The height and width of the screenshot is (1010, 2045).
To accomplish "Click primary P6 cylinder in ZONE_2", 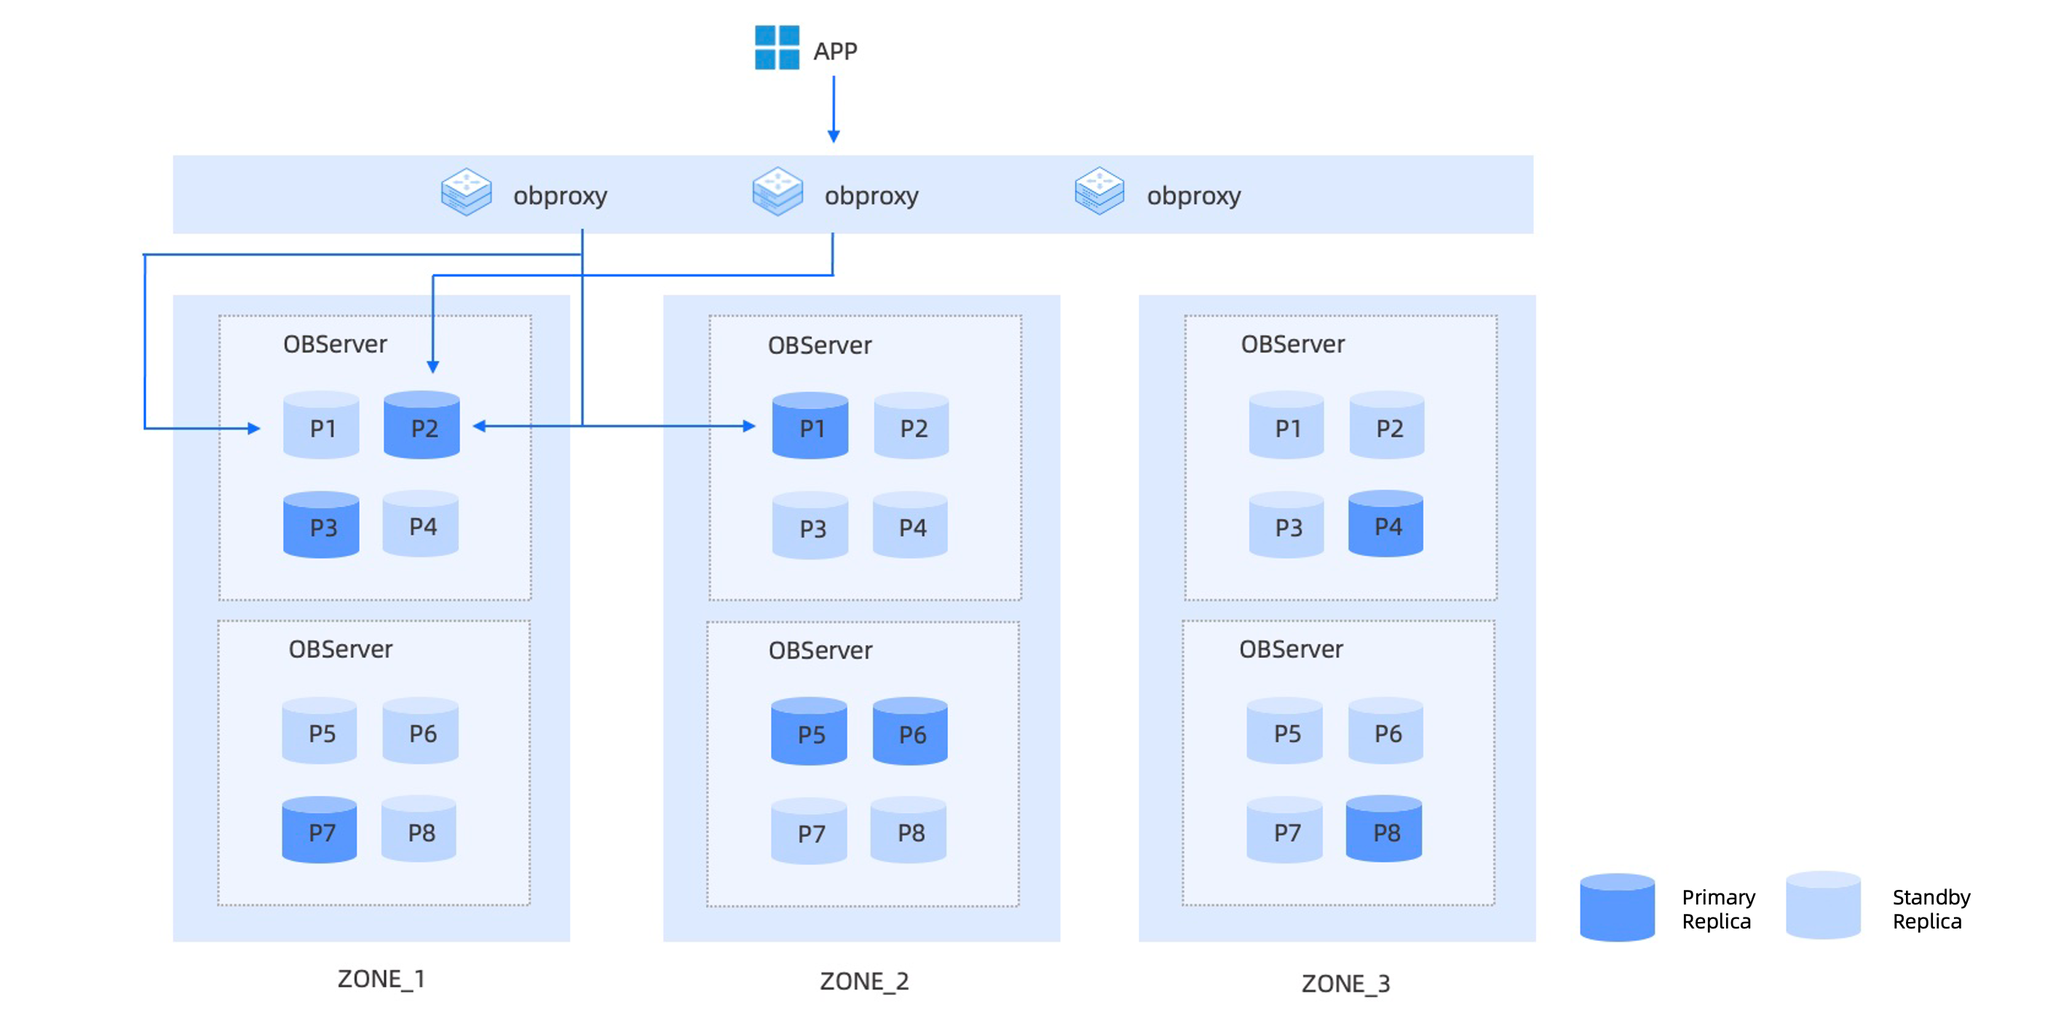I will coord(911,731).
